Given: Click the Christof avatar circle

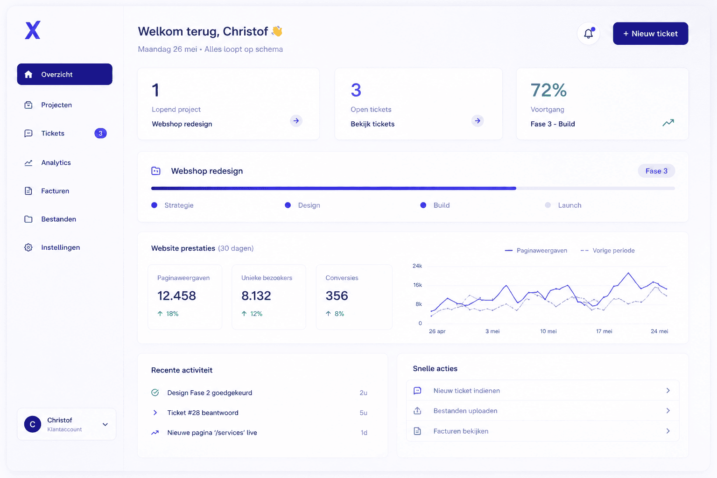Looking at the screenshot, I should click(x=33, y=424).
